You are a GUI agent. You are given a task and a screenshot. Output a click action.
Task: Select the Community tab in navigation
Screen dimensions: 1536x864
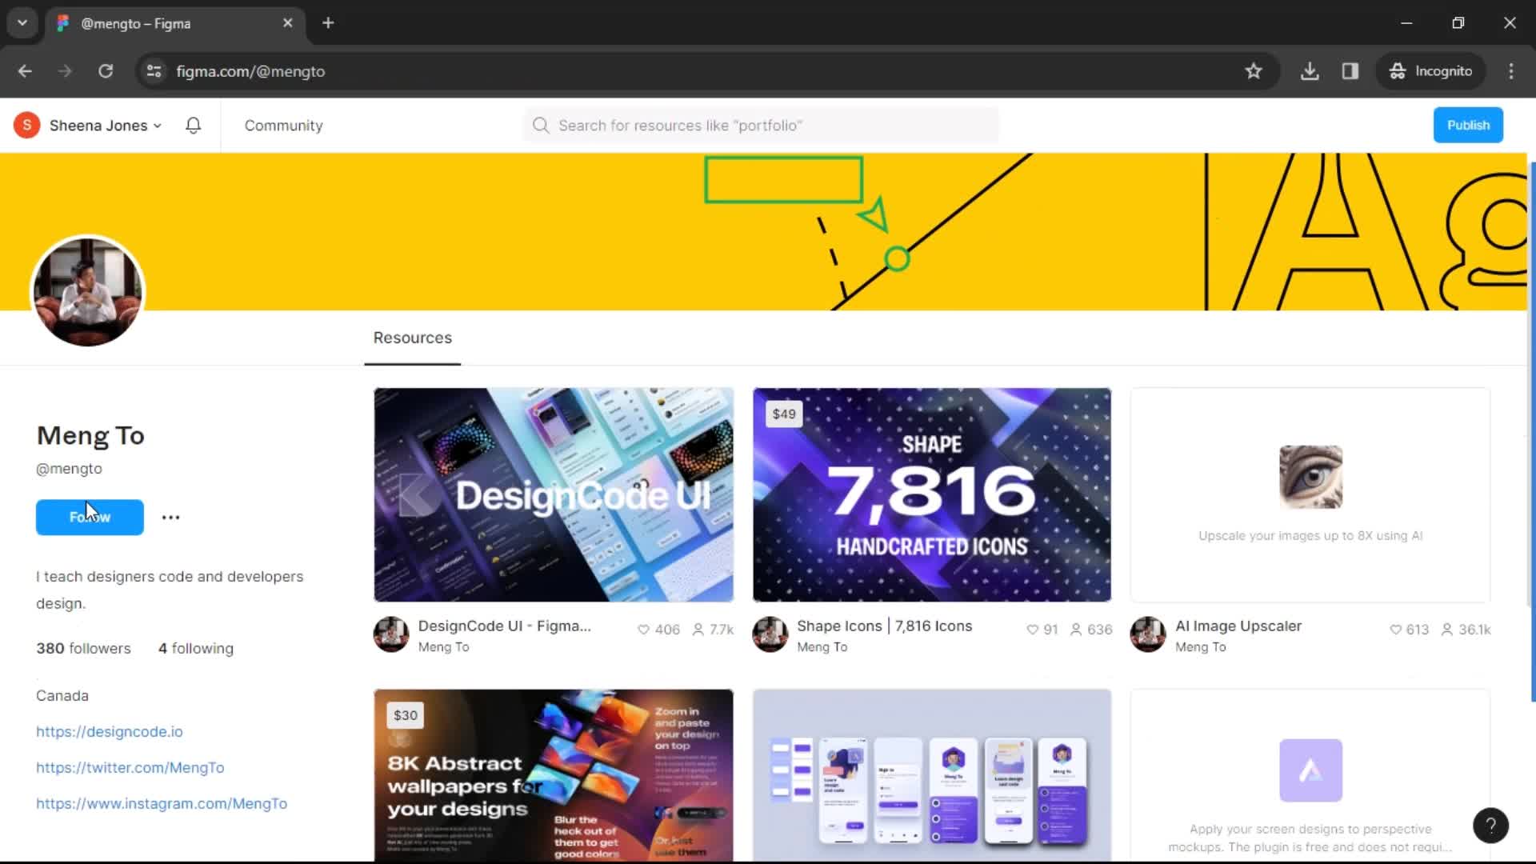pos(282,125)
